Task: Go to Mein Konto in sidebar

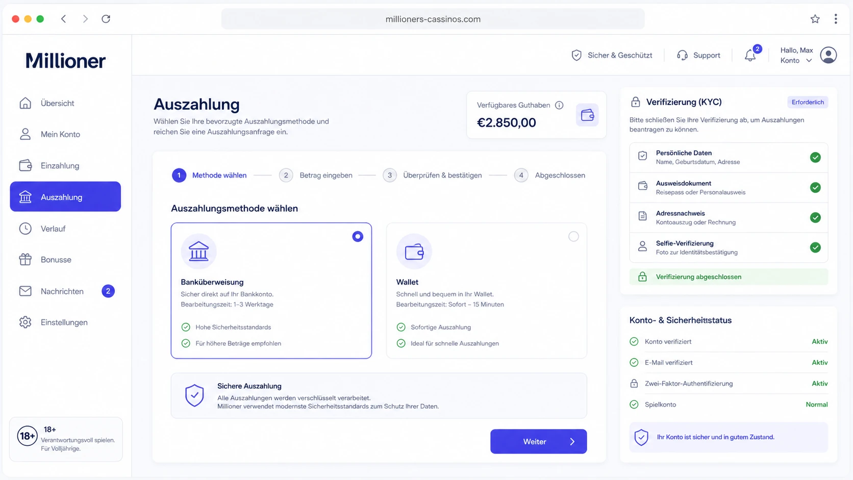Action: coord(65,134)
